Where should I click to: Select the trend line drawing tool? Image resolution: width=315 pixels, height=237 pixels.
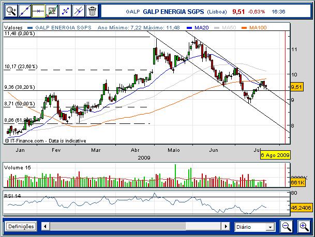[24, 11]
